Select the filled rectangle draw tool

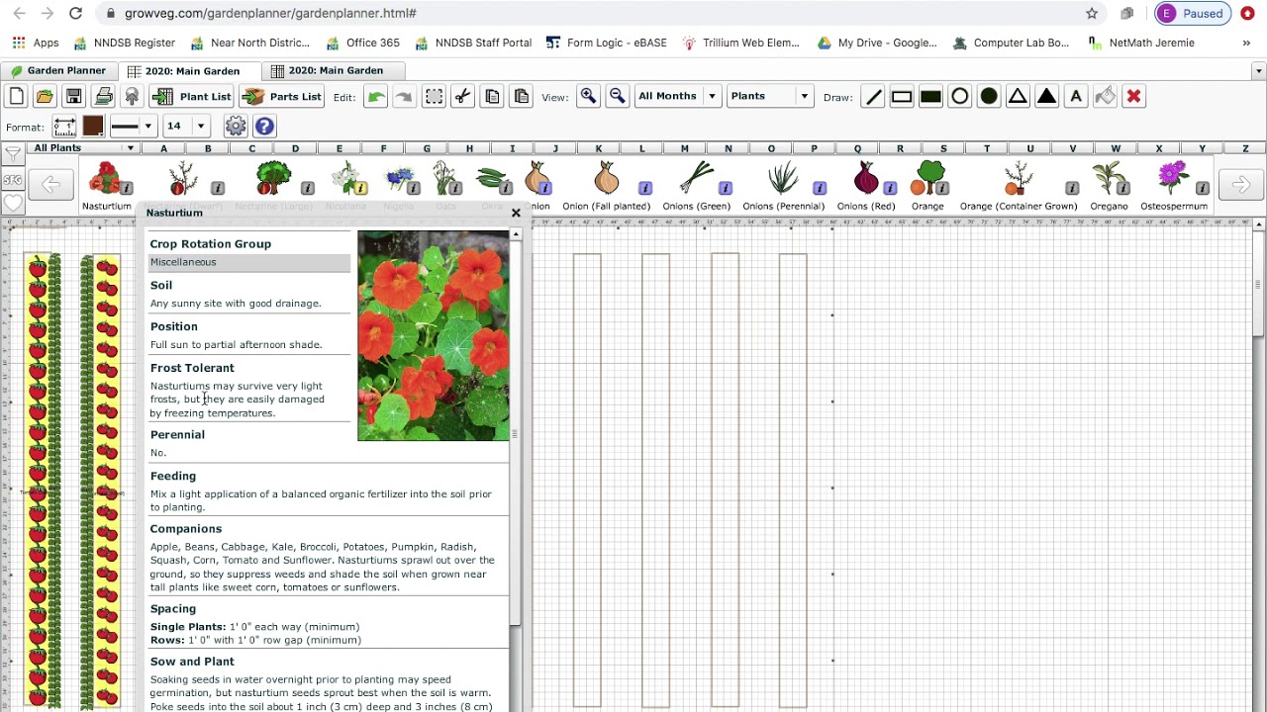930,96
